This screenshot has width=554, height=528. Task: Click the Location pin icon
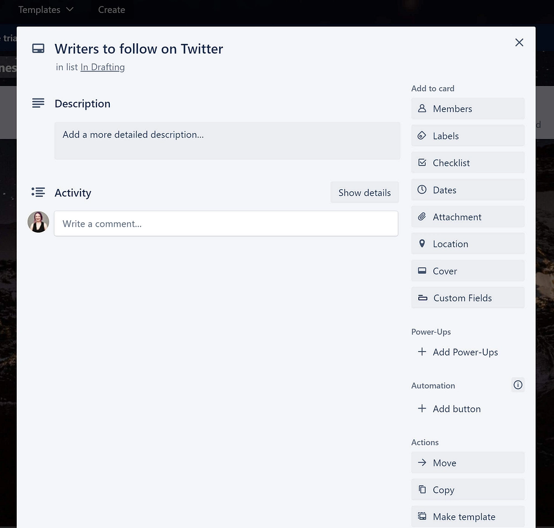(422, 243)
